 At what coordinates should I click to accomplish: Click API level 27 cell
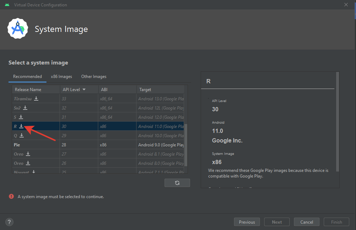[x=79, y=154]
